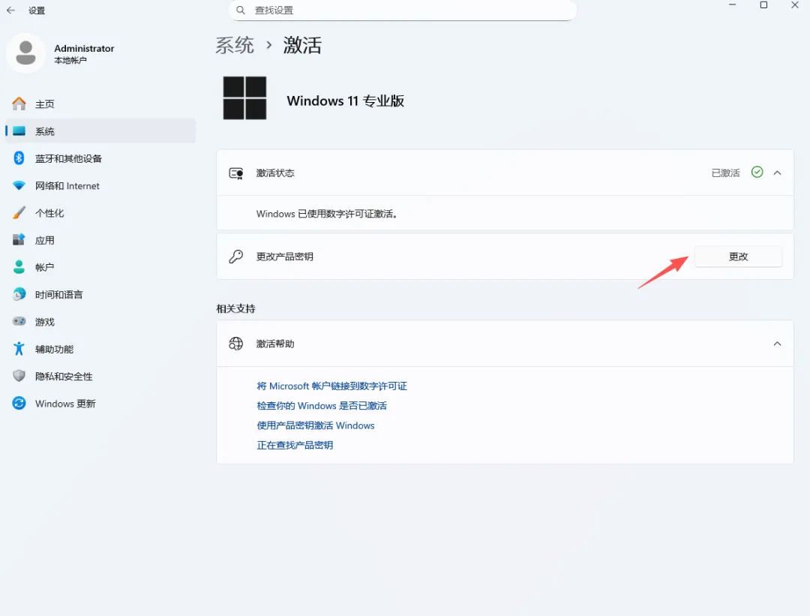810x616 pixels.
Task: Open link 将 Microsoft 帐户链接到数字许可证
Action: coord(331,386)
